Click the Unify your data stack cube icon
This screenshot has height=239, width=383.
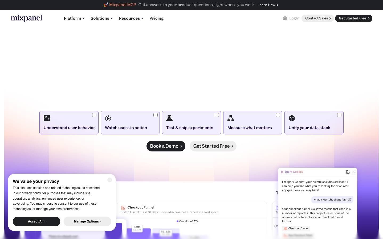point(292,118)
